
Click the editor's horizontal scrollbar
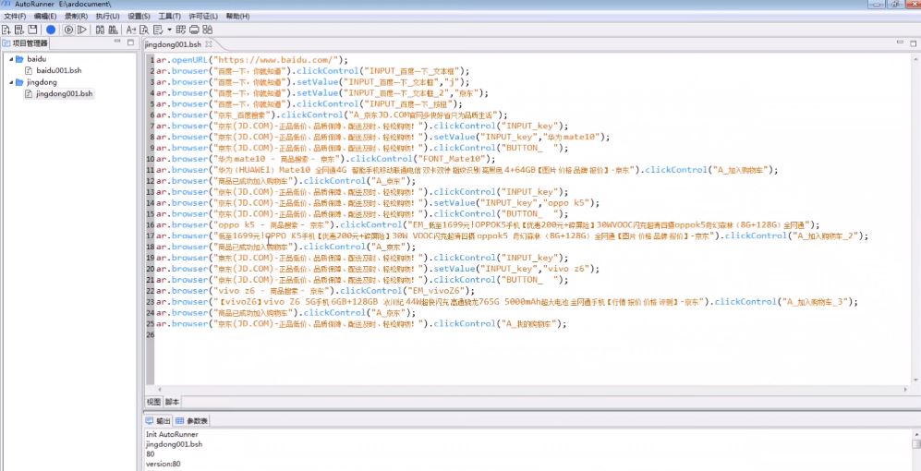click(517, 389)
